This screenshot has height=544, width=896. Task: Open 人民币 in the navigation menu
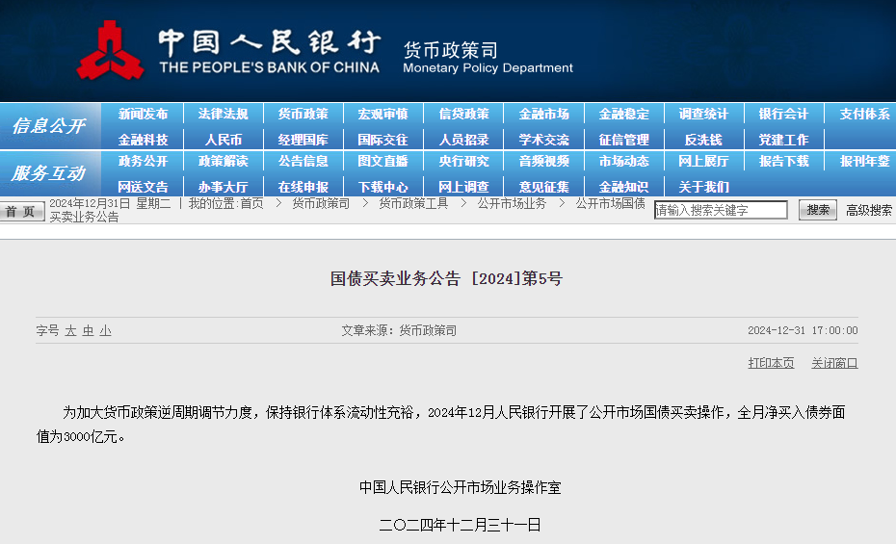click(x=224, y=140)
